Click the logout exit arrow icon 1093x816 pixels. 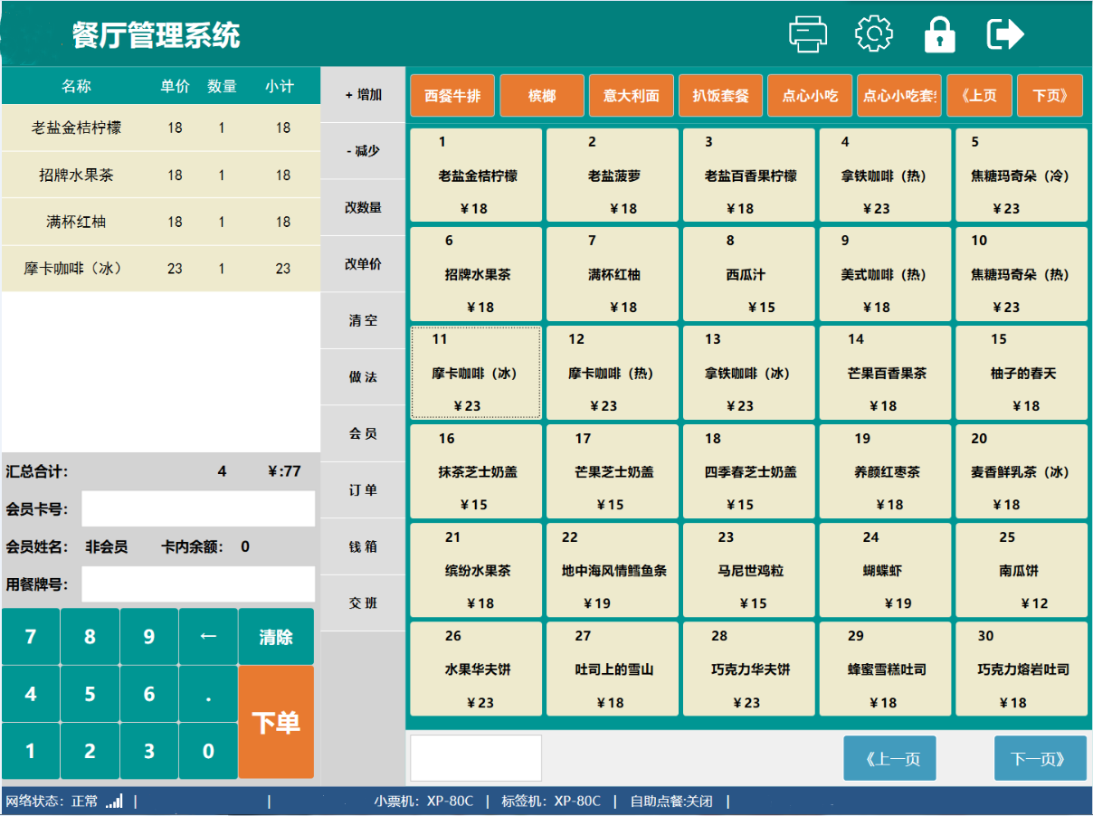tap(1005, 34)
